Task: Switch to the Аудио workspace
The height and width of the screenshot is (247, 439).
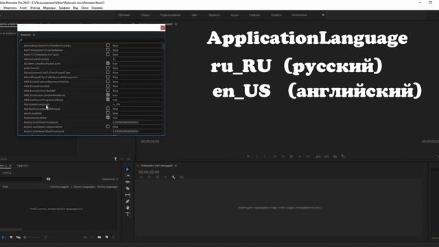Action: tap(235, 15)
